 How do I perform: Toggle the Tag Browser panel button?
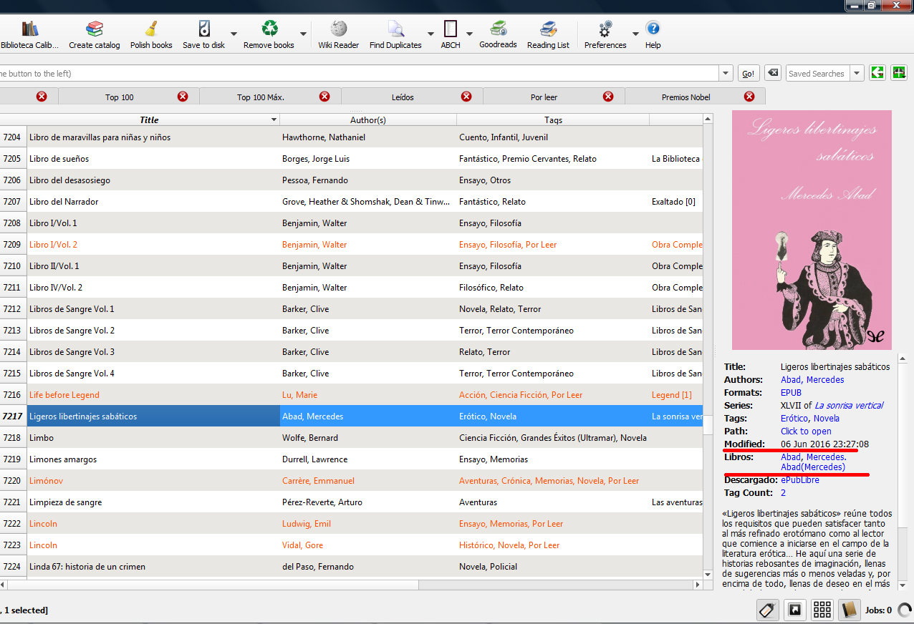pyautogui.click(x=767, y=610)
